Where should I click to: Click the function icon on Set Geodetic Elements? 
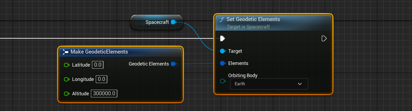[x=222, y=19]
